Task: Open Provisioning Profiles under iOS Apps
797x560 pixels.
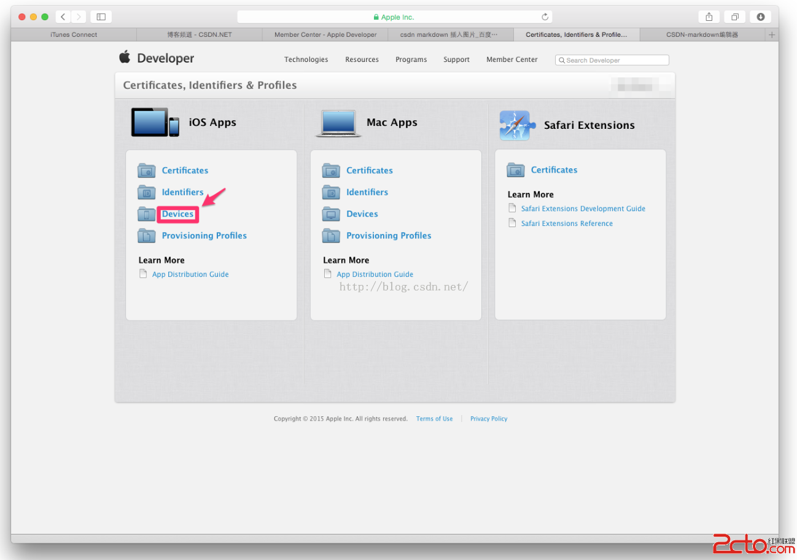Action: coord(204,236)
